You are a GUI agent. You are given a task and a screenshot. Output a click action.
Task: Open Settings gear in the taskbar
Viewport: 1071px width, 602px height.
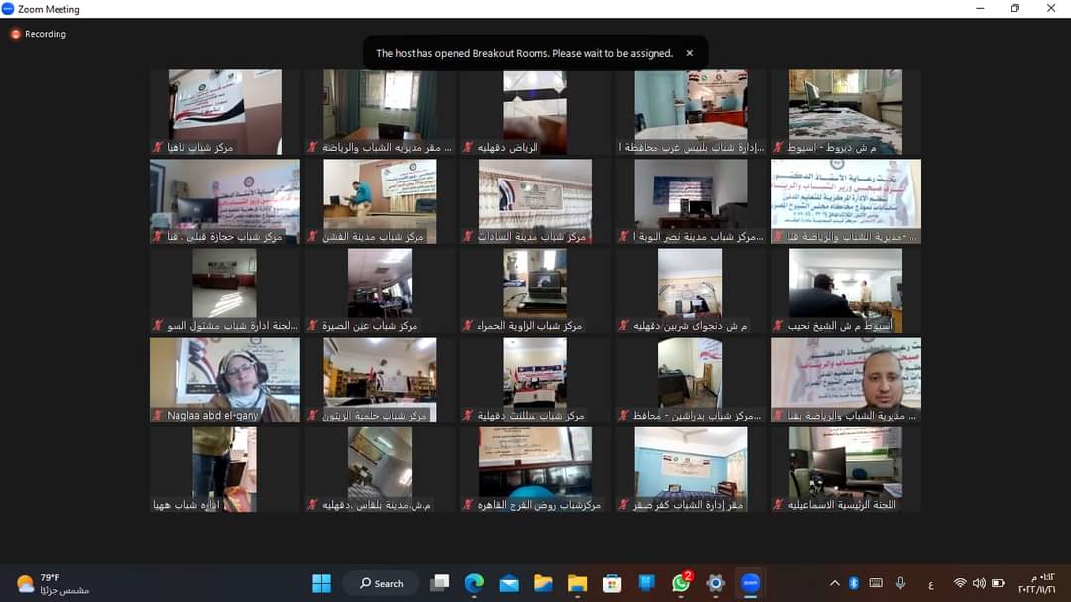(x=715, y=583)
